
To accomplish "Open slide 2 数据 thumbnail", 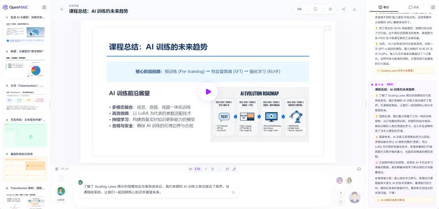I will coord(25,66).
